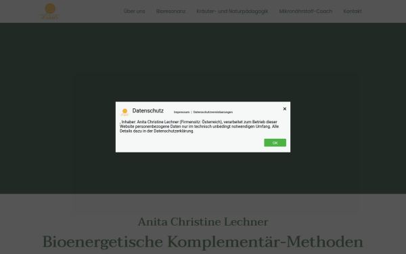Click the Lechner logo in the header
Screen dimensions: 406x254
point(50,12)
